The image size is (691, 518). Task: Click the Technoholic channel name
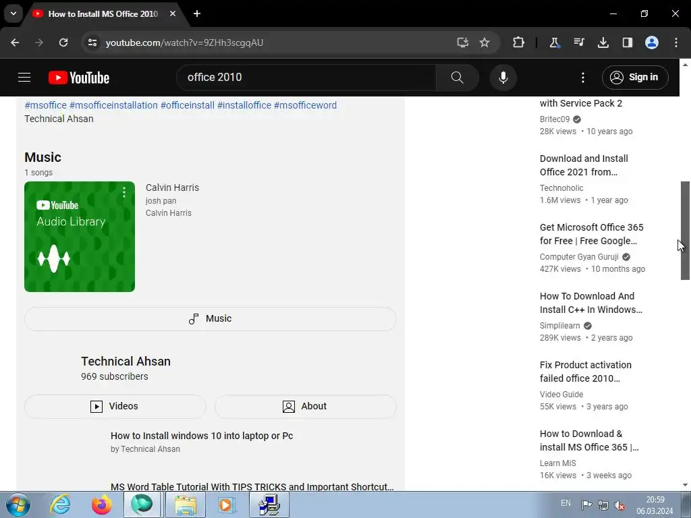tap(561, 188)
